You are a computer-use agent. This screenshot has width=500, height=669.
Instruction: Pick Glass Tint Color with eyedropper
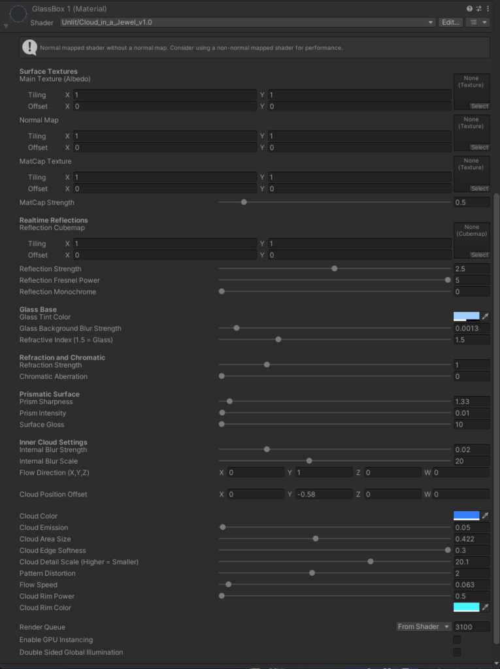pyautogui.click(x=486, y=316)
